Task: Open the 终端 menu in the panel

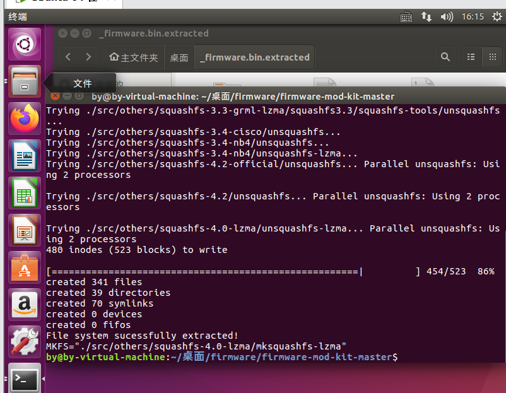Action: click(x=17, y=17)
